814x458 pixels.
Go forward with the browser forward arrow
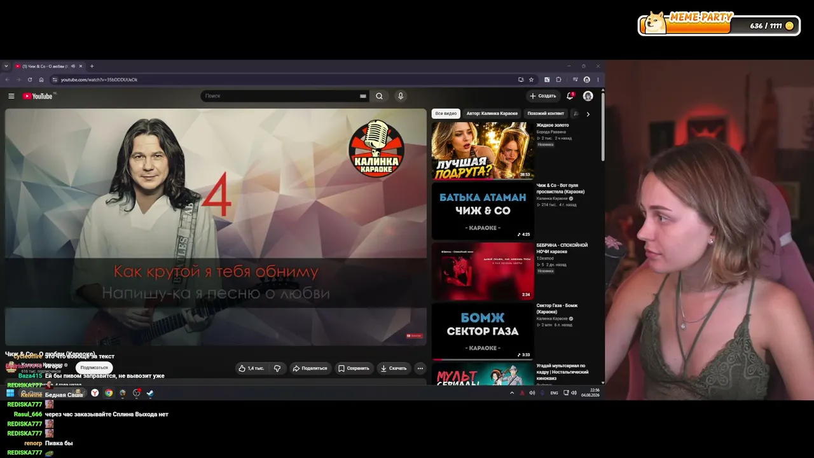pyautogui.click(x=18, y=80)
